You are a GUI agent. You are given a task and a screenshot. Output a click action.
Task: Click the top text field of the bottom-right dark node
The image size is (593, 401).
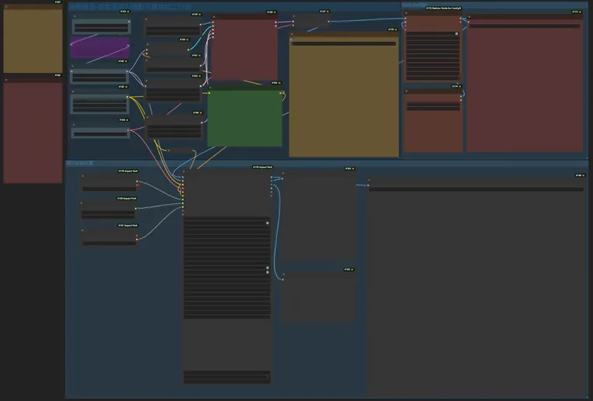point(475,188)
